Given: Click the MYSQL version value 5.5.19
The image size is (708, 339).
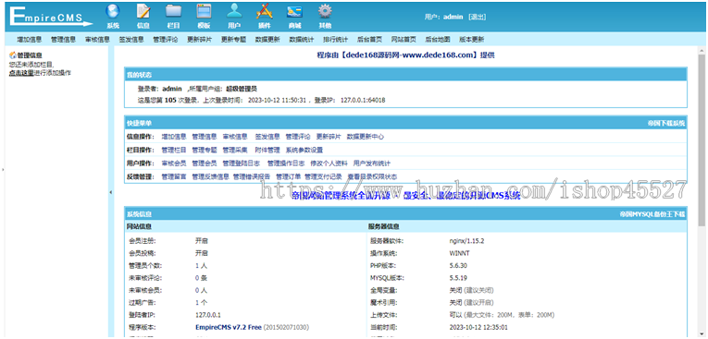Looking at the screenshot, I should click(x=458, y=278).
